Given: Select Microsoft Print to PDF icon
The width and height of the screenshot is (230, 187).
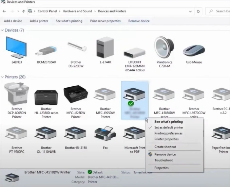Looking at the screenshot, I should click(135, 135).
